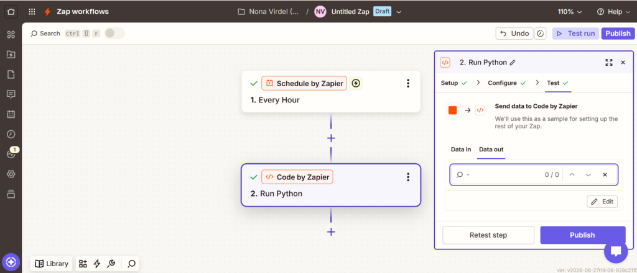Click the orange square source app icon

(x=453, y=110)
